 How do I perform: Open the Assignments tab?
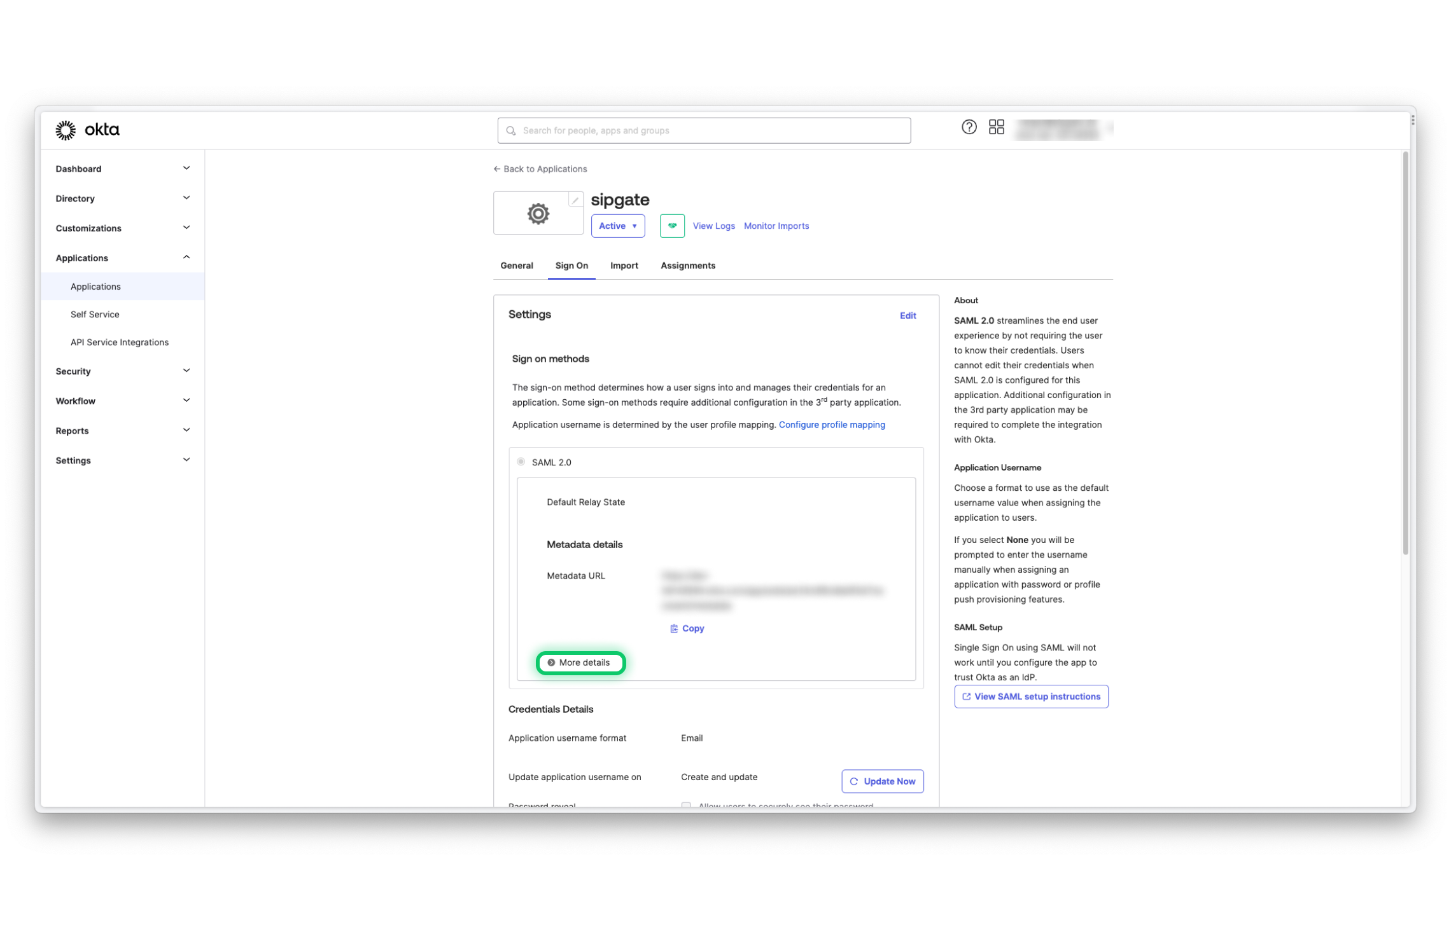[687, 266]
